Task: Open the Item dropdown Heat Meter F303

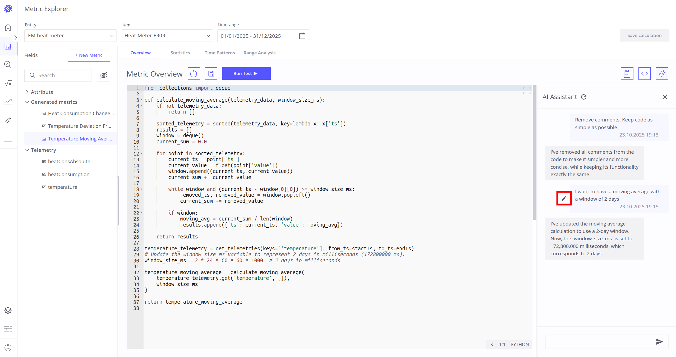Action: click(167, 36)
